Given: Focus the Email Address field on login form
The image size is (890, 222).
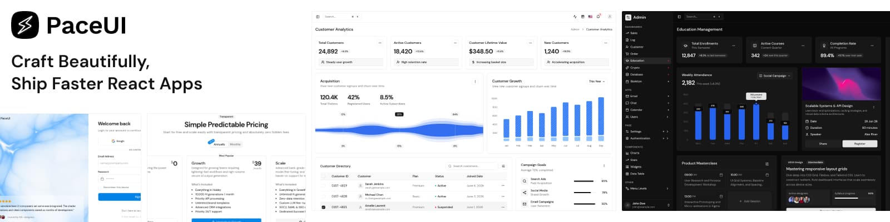Looking at the screenshot, I should coord(120,163).
